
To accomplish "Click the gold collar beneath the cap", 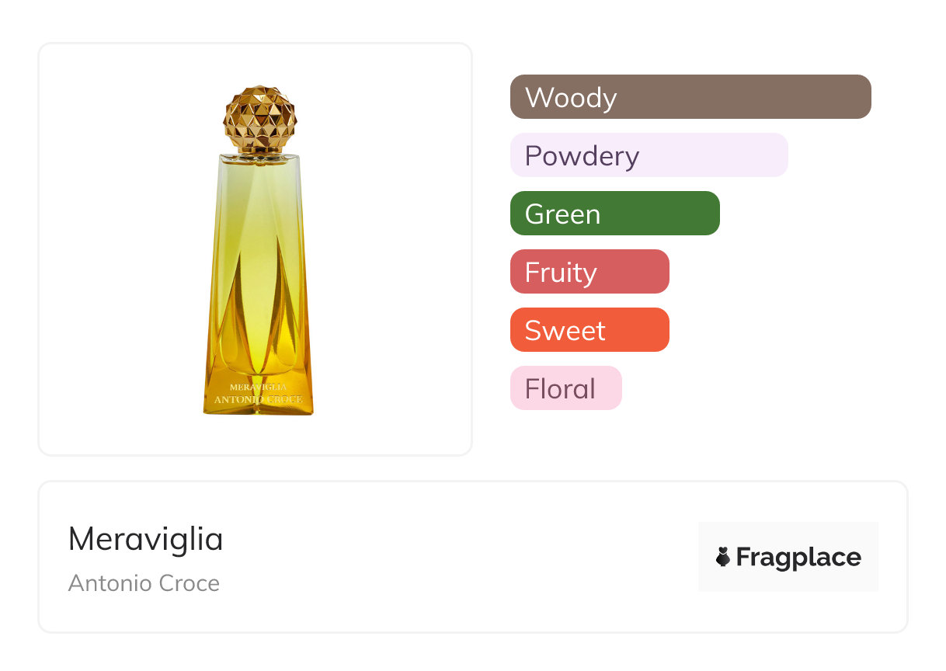I will point(260,152).
